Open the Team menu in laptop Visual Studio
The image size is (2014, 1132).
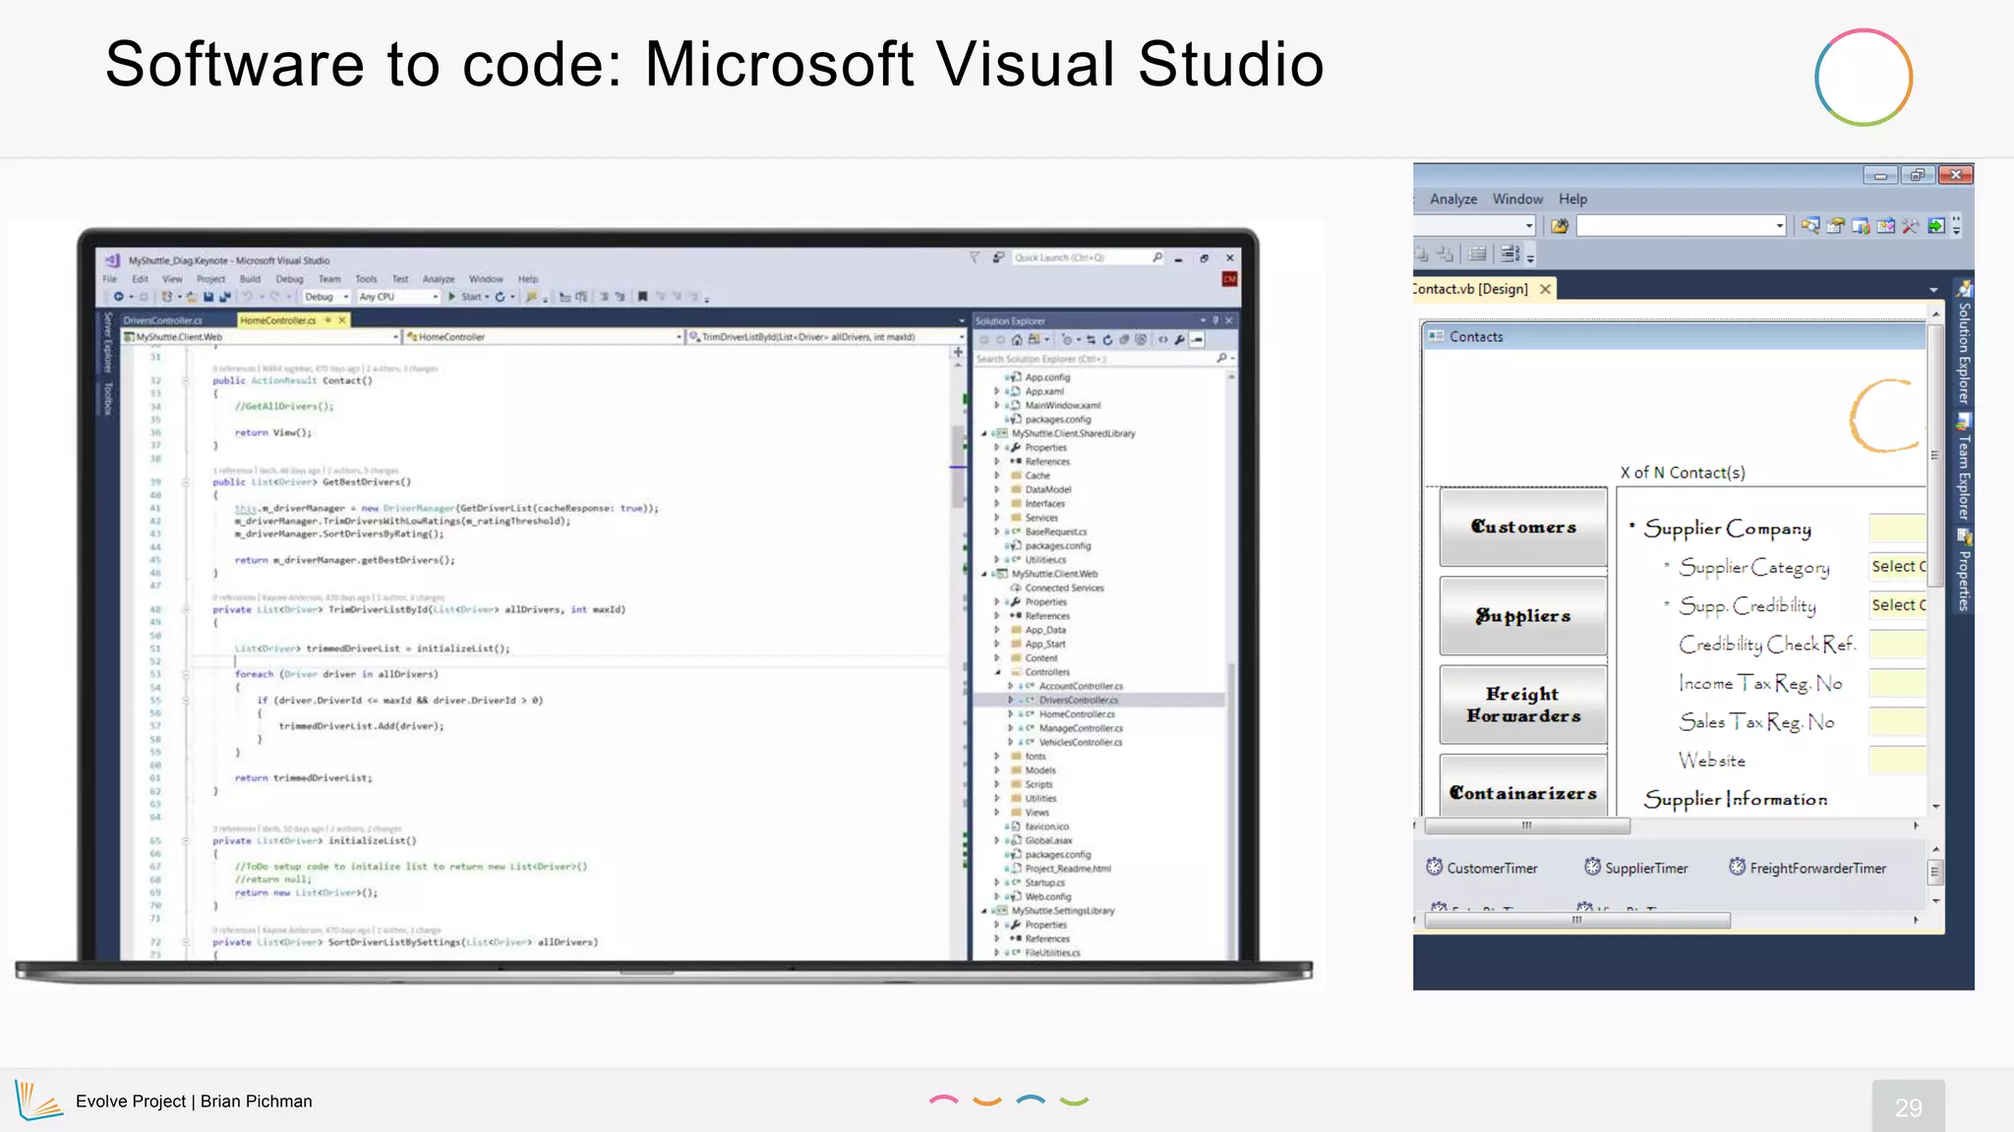[x=329, y=279]
